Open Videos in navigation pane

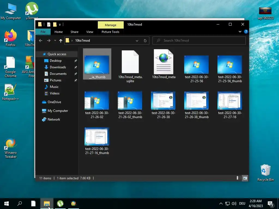[54, 93]
